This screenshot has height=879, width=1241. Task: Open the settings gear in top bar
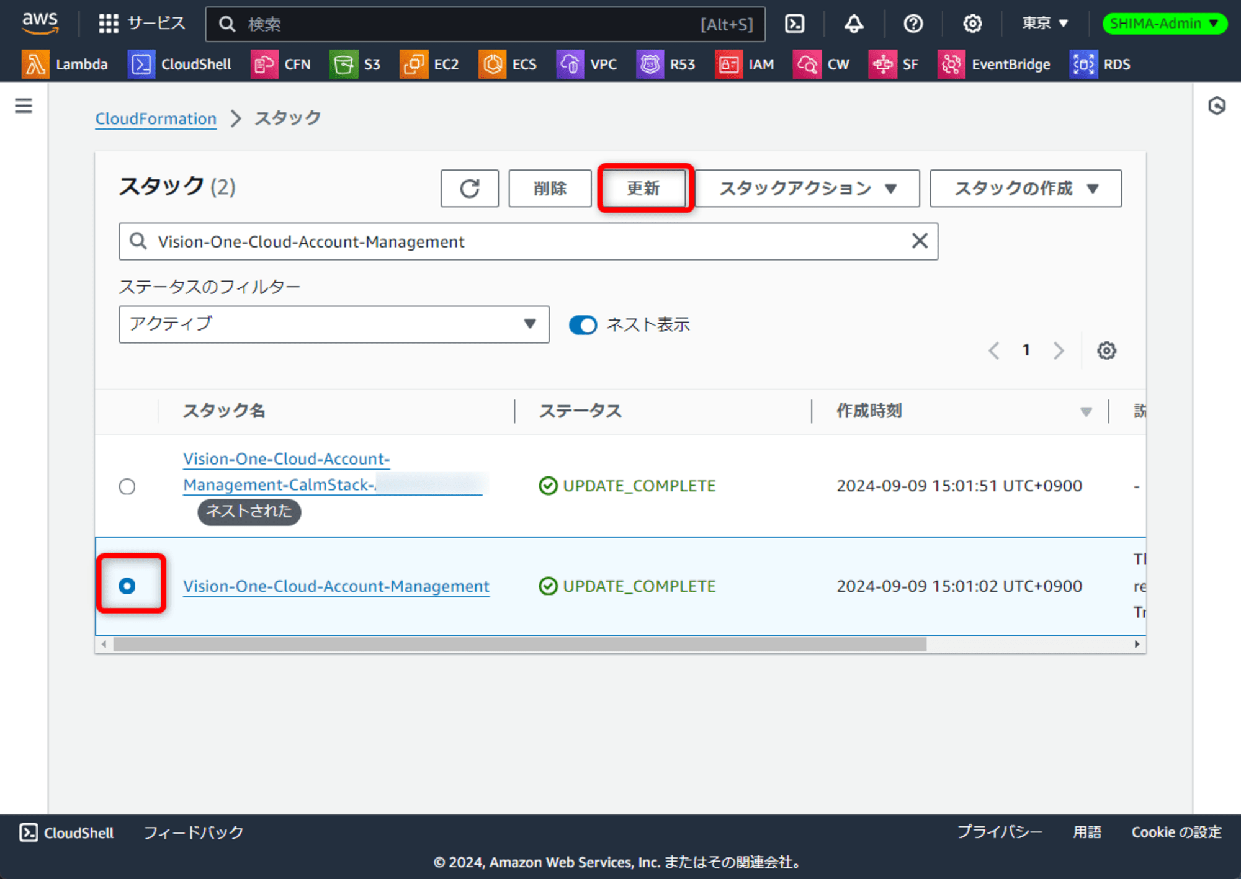(x=972, y=24)
